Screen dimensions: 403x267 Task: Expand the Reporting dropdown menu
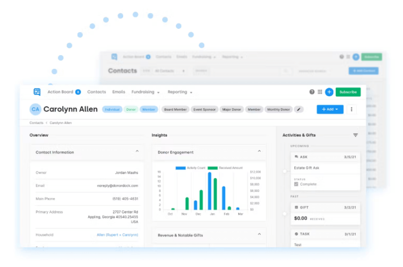pyautogui.click(x=180, y=92)
